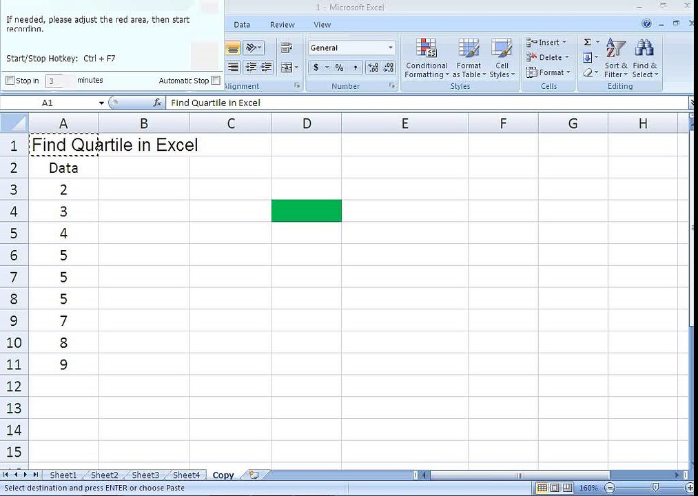Switch to Sheet2 tab

[x=105, y=475]
